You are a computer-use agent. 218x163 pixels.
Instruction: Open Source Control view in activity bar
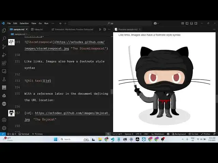click(x=4, y=47)
